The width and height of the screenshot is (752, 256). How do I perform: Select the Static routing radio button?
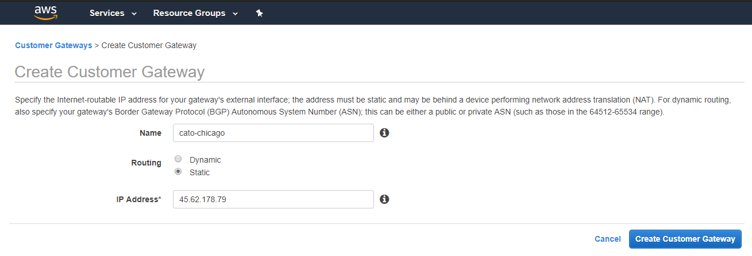(178, 171)
